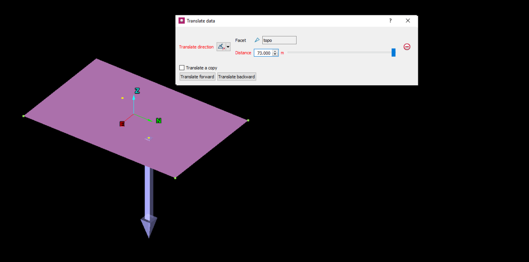Viewport: 529px width, 262px height.
Task: Enable the Translate a copy checkbox
Action: pos(182,68)
